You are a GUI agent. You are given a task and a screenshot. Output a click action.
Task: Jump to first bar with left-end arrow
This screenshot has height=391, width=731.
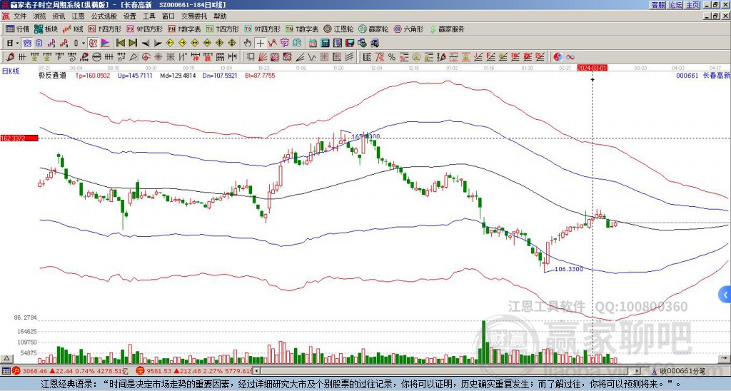click(120, 44)
